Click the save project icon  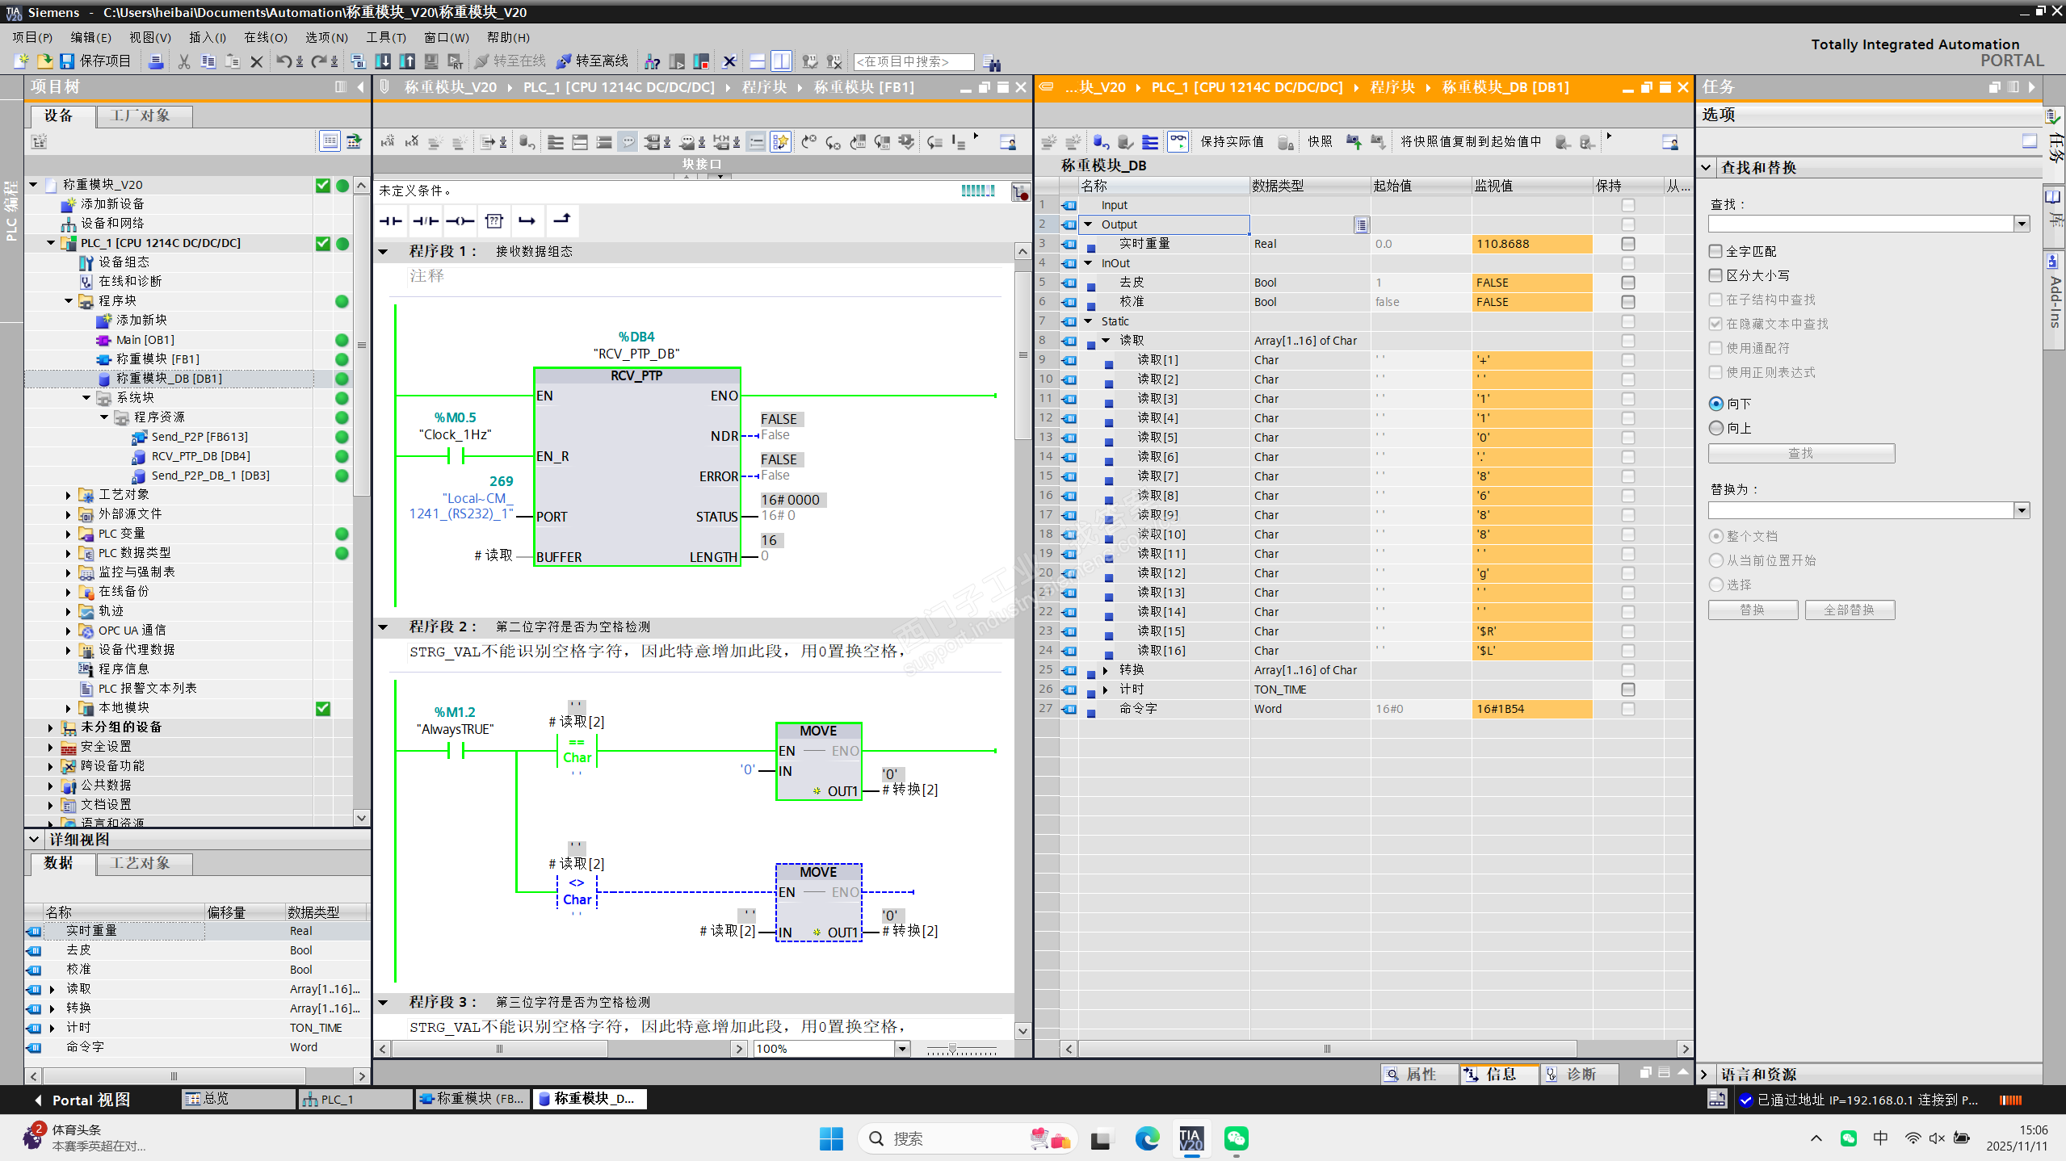[68, 61]
